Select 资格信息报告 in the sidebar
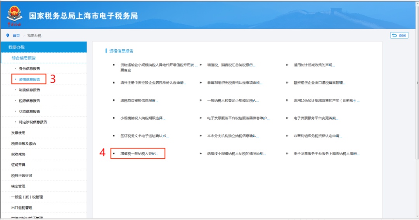Viewport: 419px width, 220px height. click(29, 79)
